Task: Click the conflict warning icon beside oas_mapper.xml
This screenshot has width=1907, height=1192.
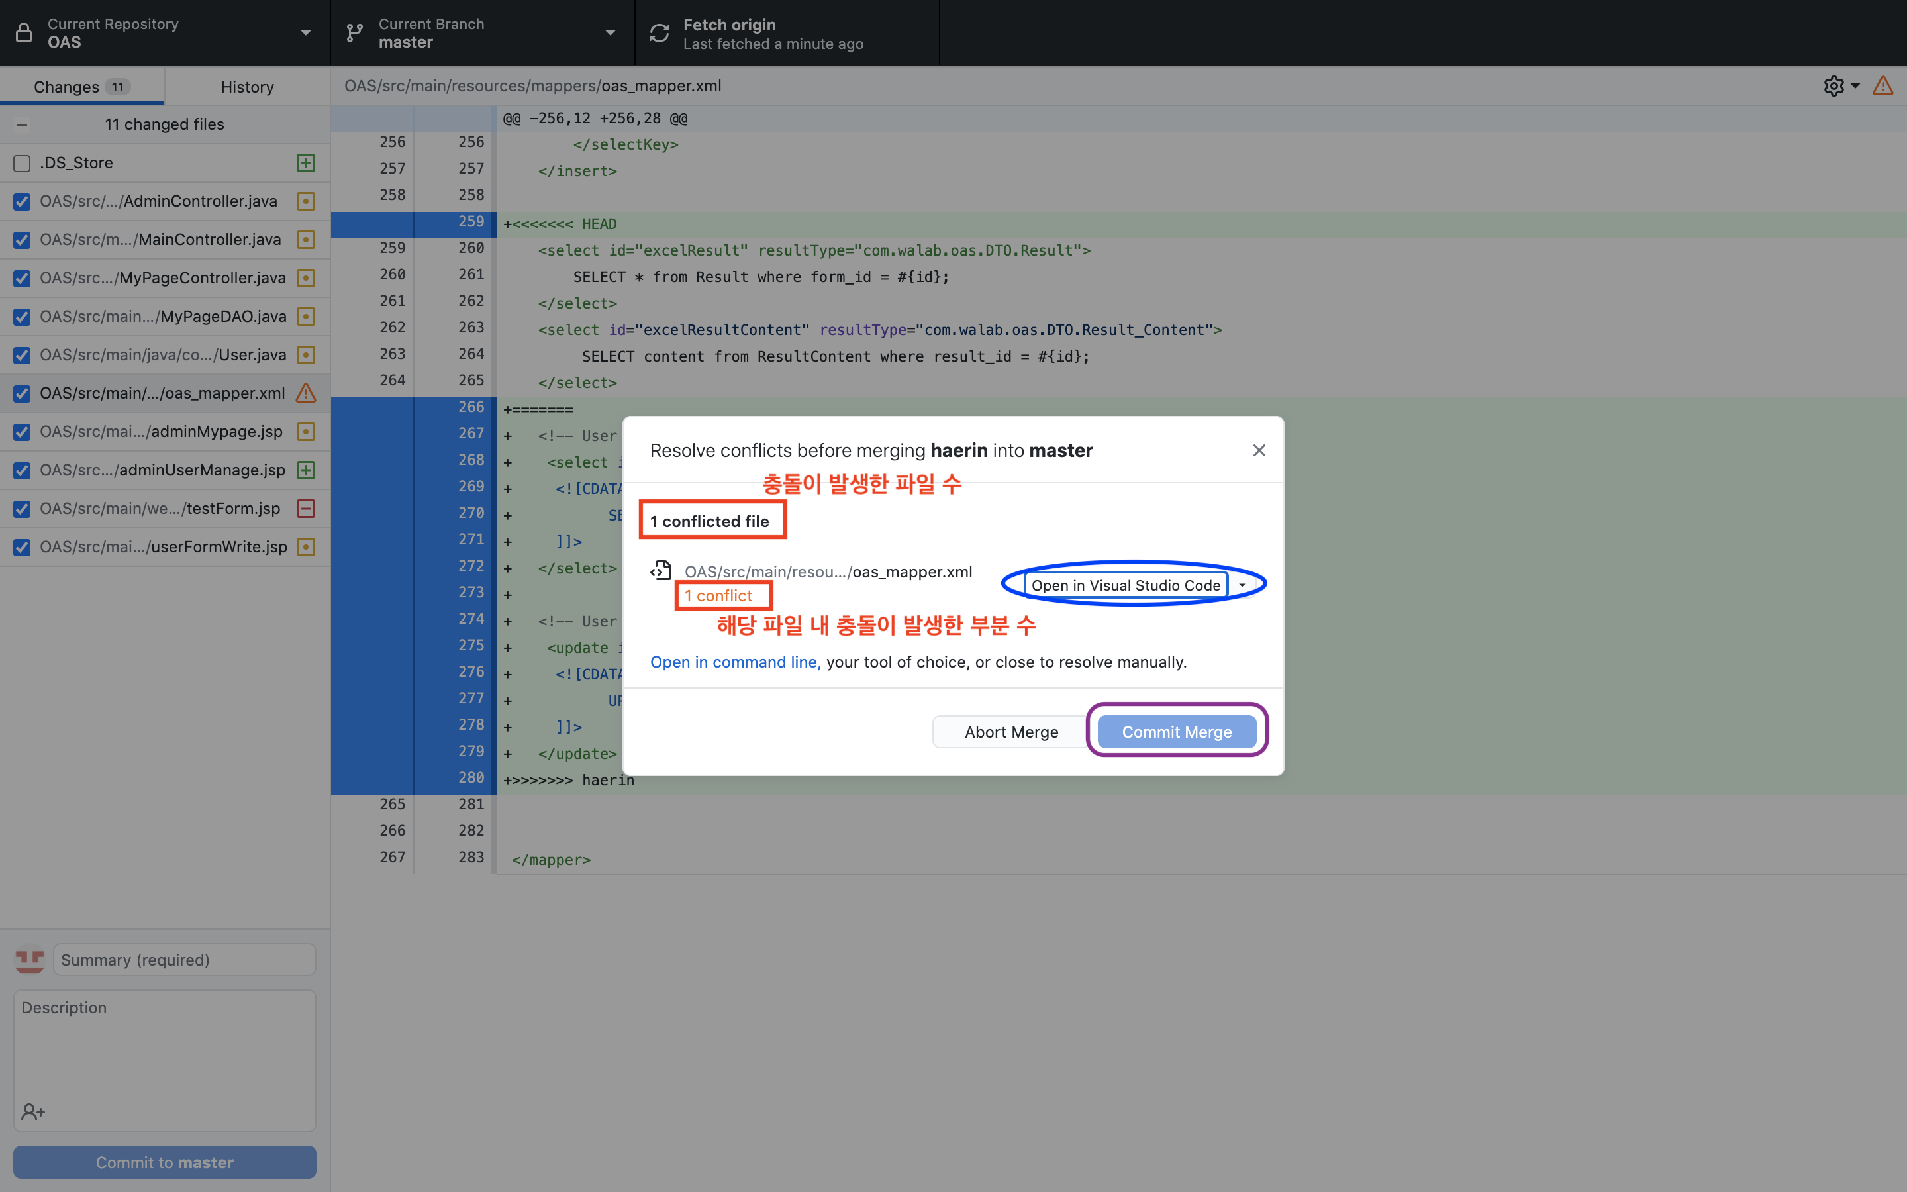Action: (x=306, y=393)
